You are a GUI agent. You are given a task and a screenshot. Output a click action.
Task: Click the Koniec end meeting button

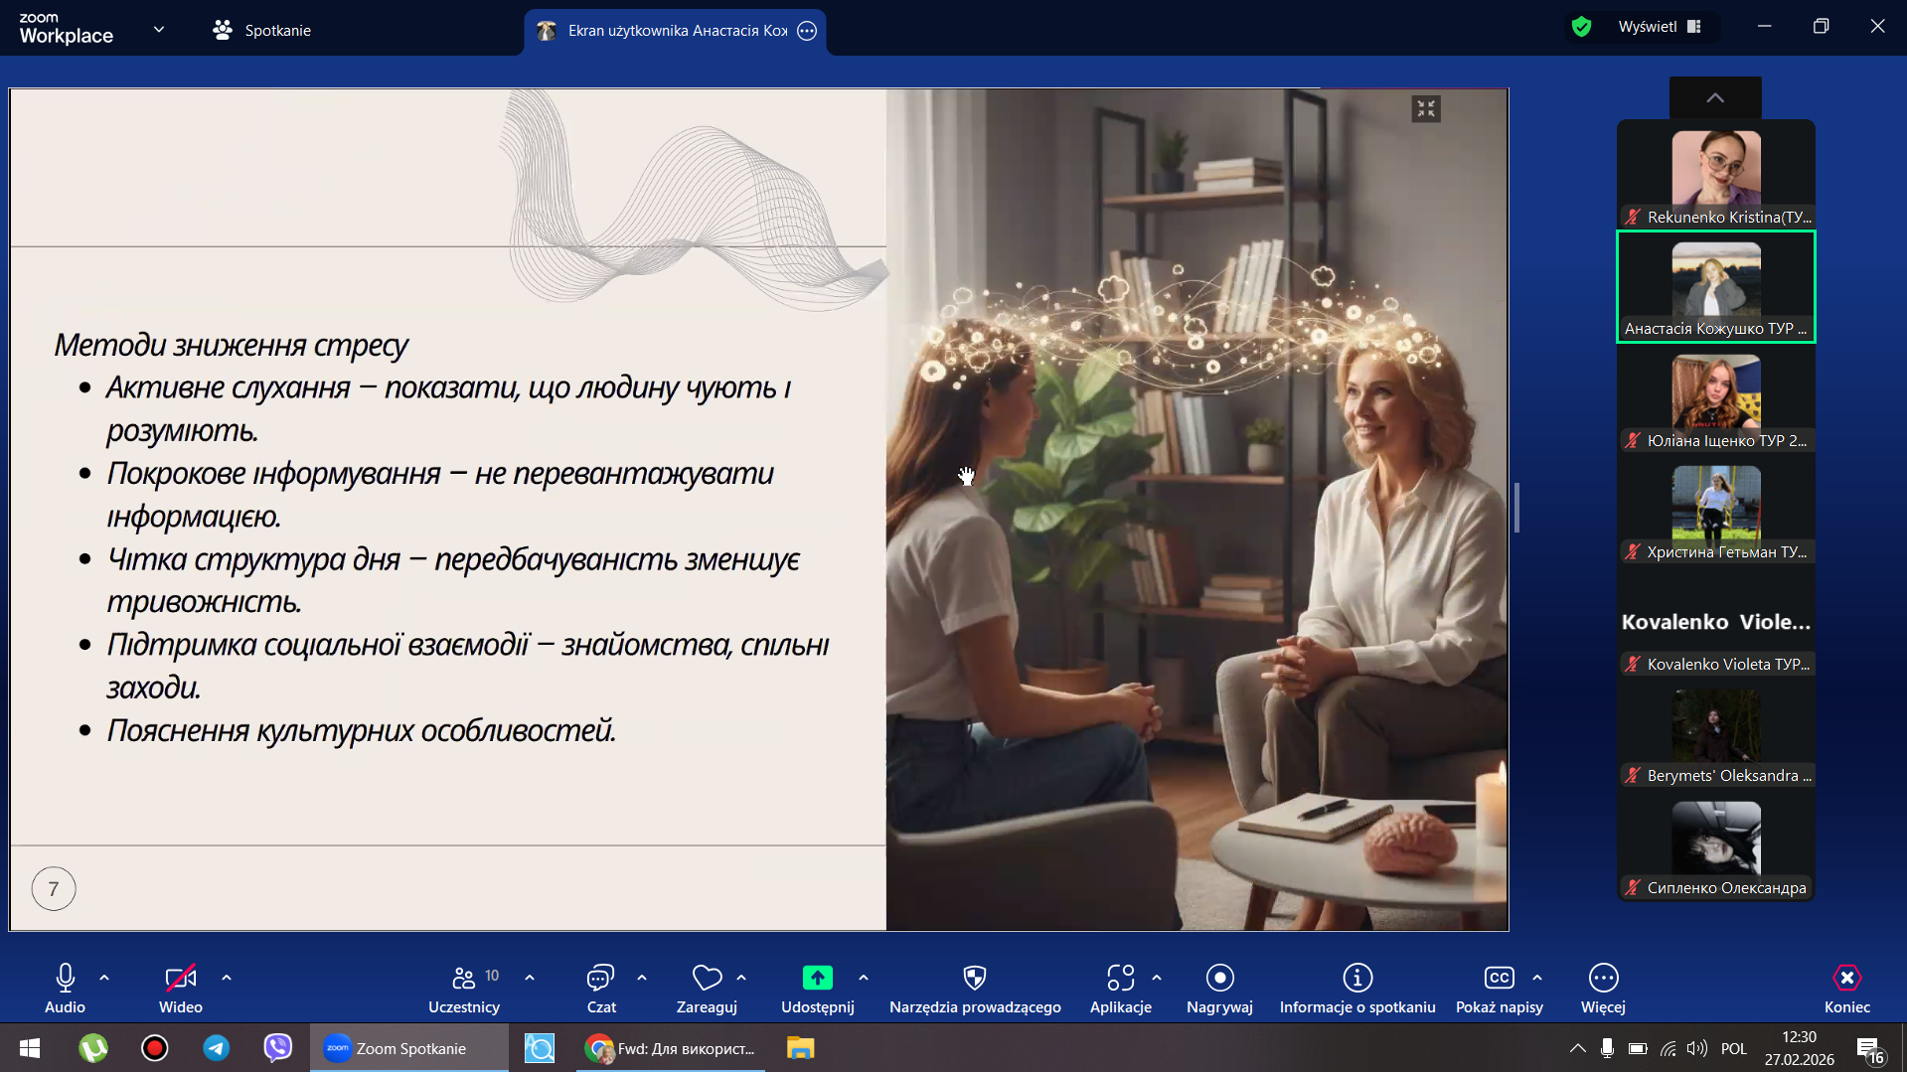coord(1846,988)
